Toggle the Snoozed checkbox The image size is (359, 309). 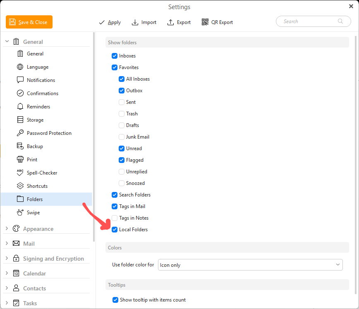(122, 183)
